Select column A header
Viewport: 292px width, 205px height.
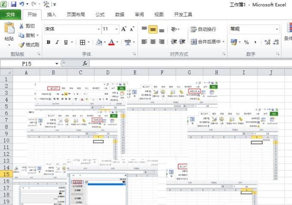[26, 72]
